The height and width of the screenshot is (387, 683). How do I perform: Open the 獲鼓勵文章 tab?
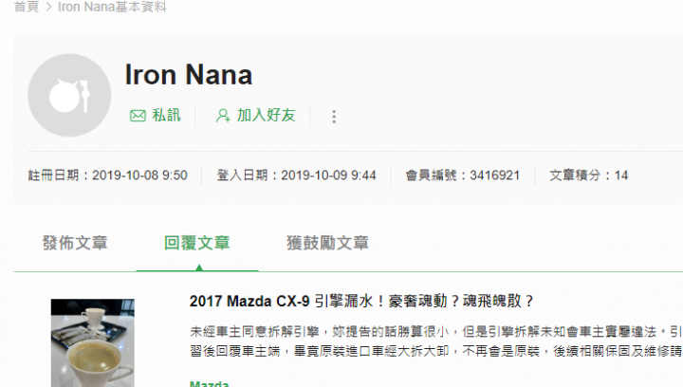327,243
